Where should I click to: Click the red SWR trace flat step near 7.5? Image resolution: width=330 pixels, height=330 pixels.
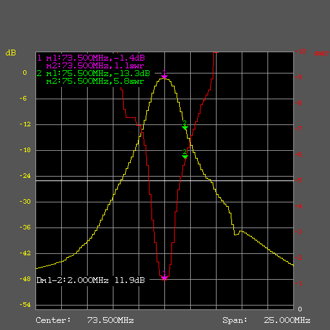[131, 117]
